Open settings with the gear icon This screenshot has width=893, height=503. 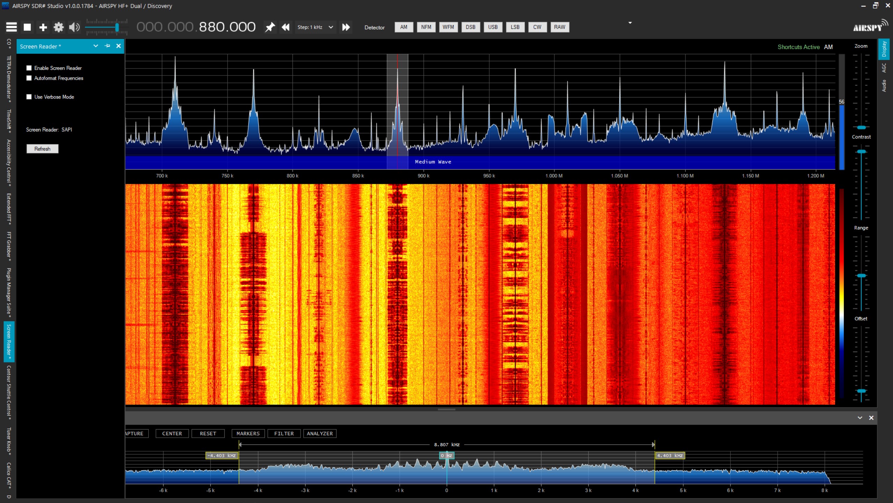(58, 27)
